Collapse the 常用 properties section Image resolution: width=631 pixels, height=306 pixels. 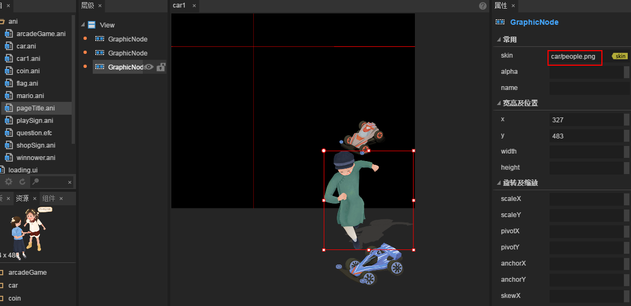(x=498, y=40)
